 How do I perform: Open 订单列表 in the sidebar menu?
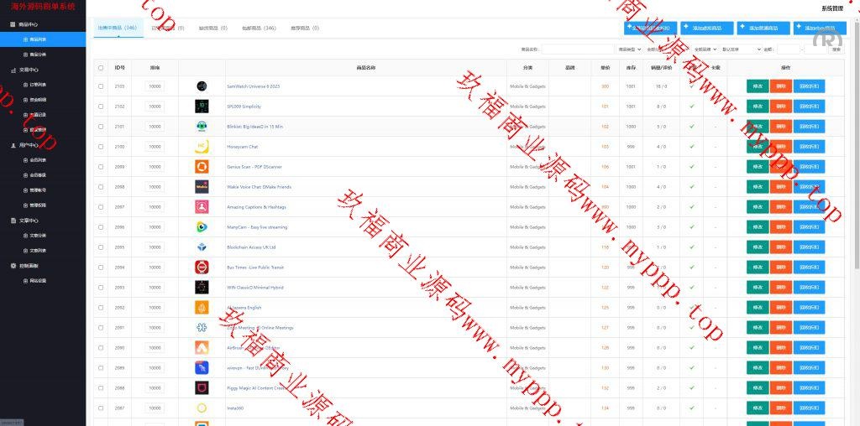click(39, 85)
